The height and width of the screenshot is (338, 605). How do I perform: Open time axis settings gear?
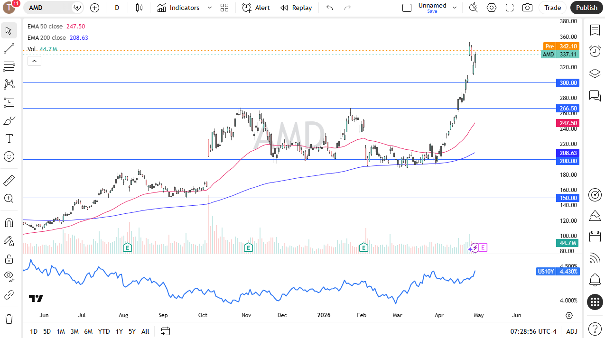[569, 315]
